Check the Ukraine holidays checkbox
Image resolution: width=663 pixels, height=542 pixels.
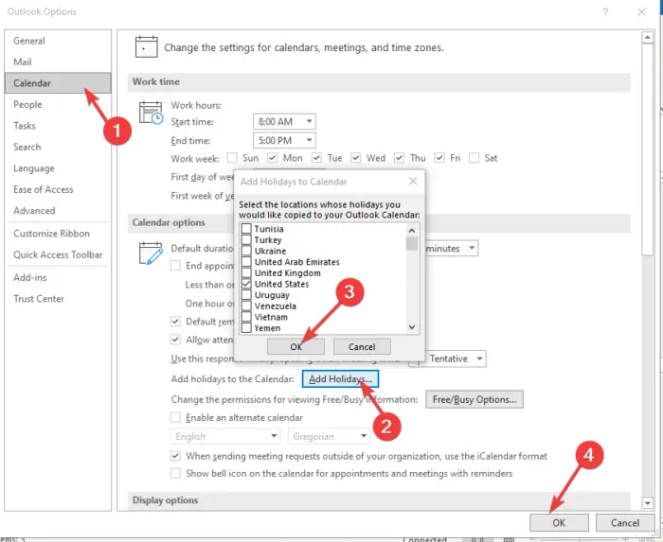click(x=246, y=251)
